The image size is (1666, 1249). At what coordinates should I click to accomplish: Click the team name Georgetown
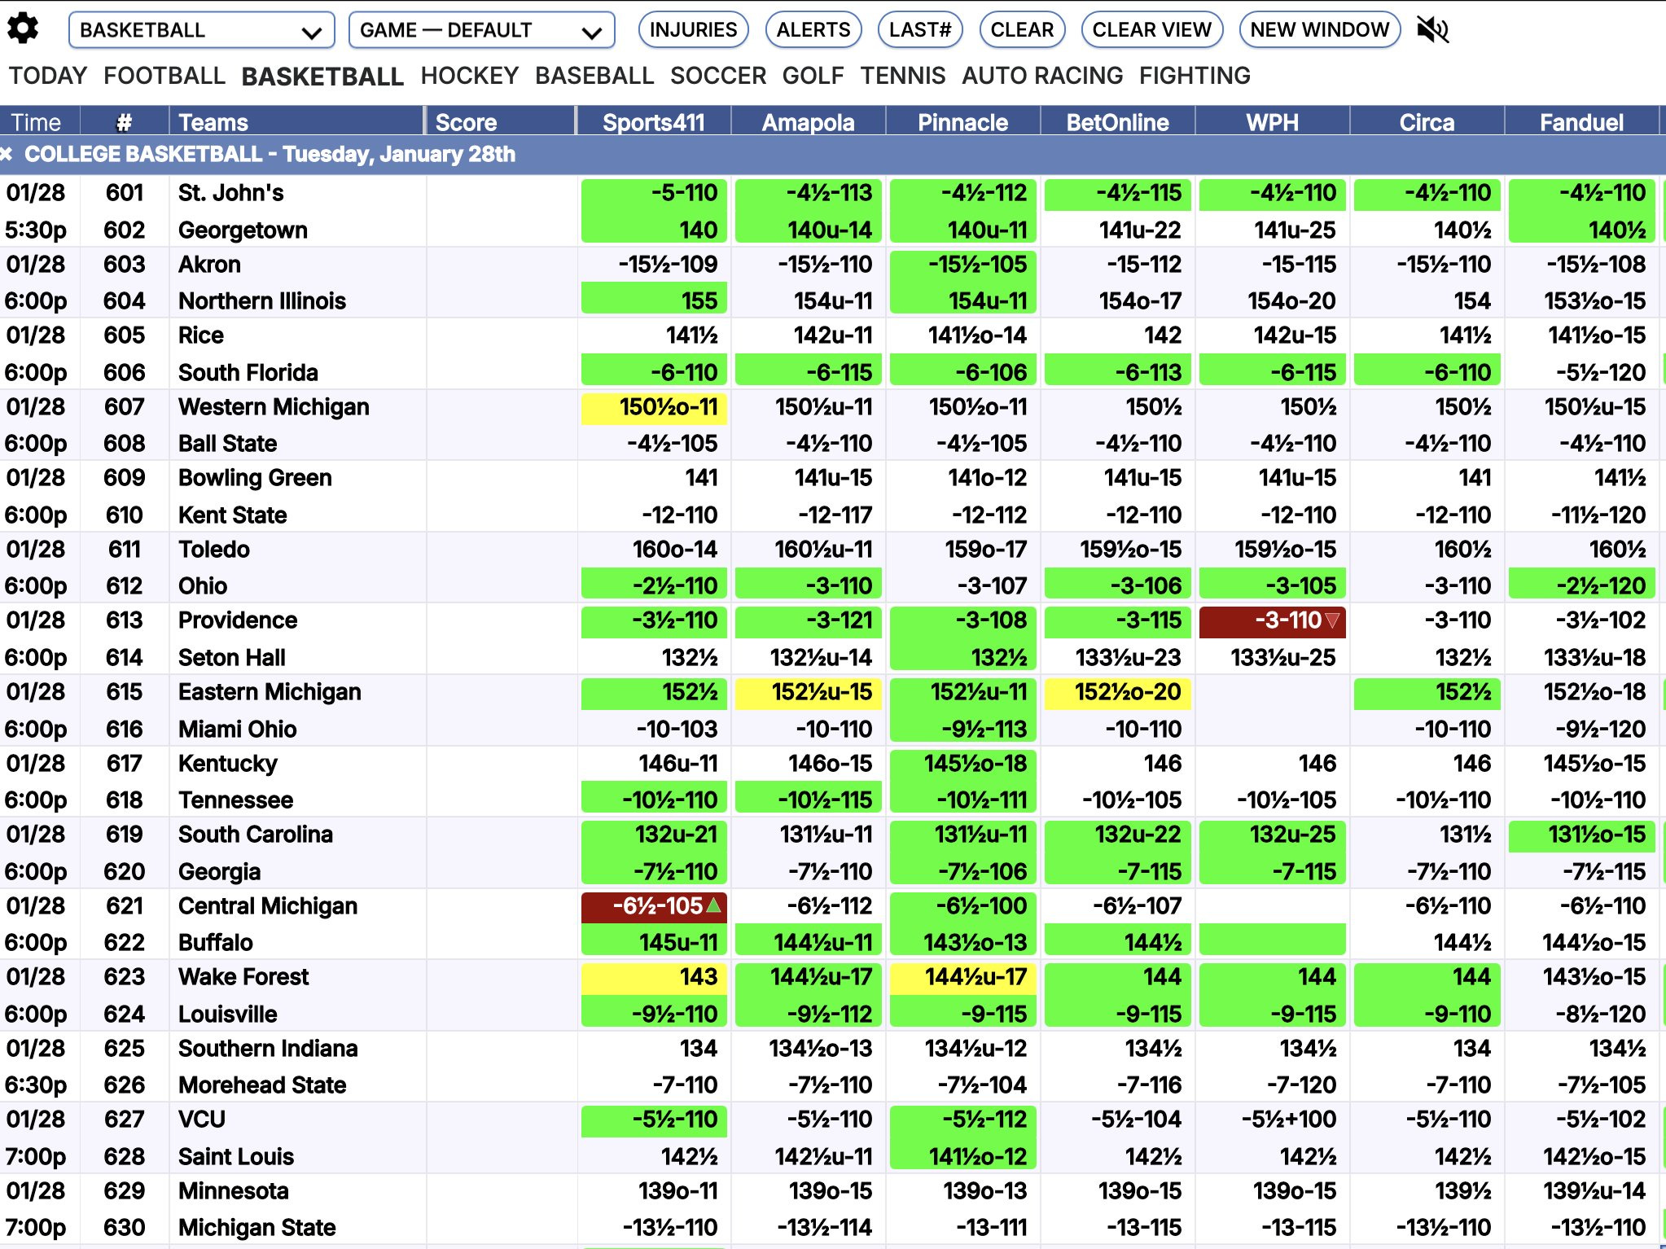pyautogui.click(x=243, y=230)
